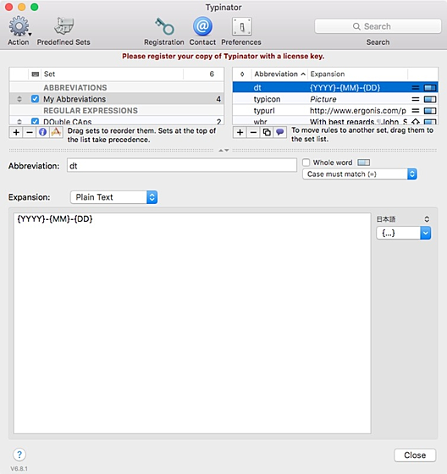Click the dt row case-match equals icon
Image resolution: width=447 pixels, height=474 pixels.
(416, 88)
